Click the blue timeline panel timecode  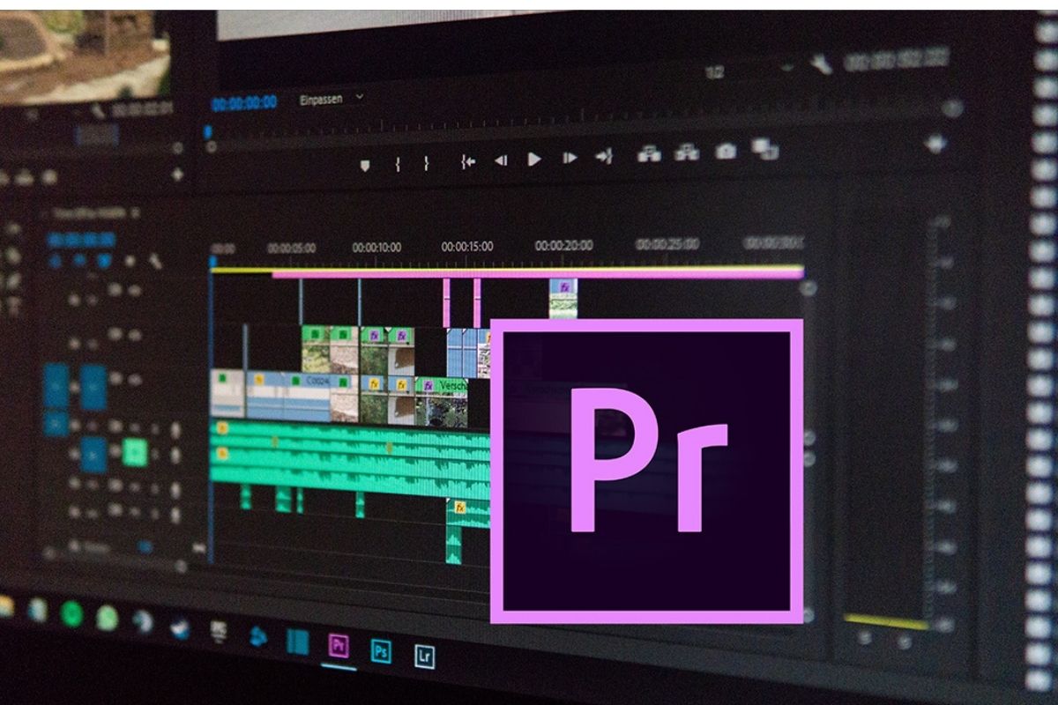click(x=80, y=240)
